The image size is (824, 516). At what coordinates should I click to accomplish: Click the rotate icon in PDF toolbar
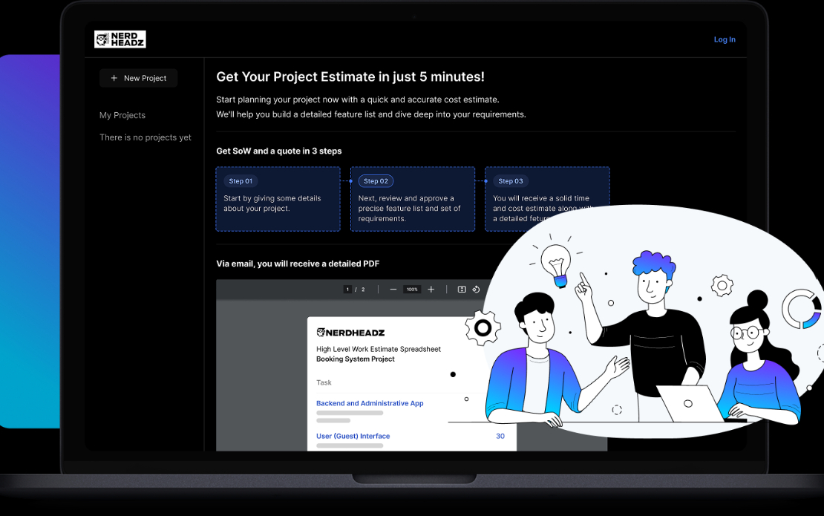pos(476,290)
